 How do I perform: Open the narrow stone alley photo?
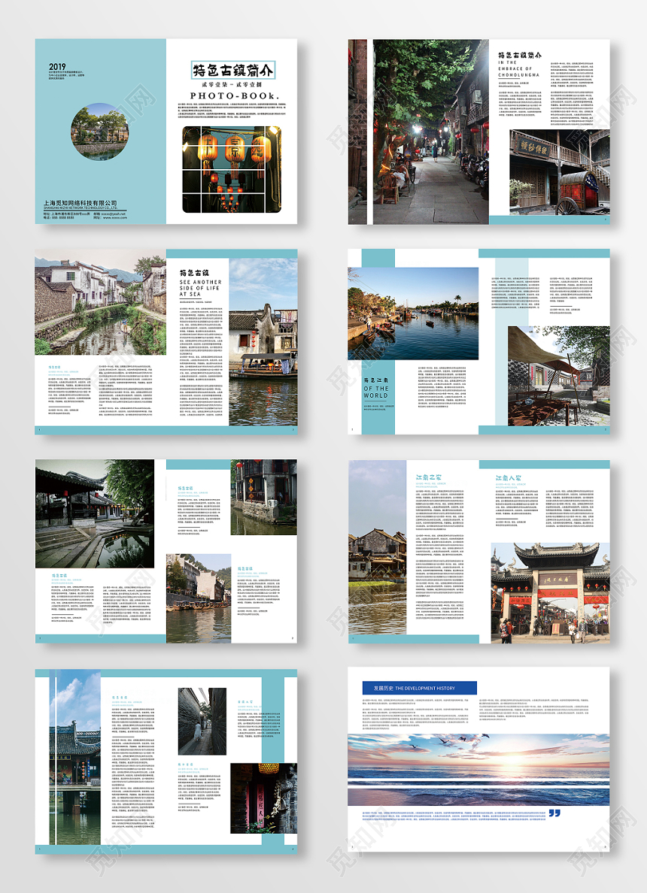(x=201, y=721)
